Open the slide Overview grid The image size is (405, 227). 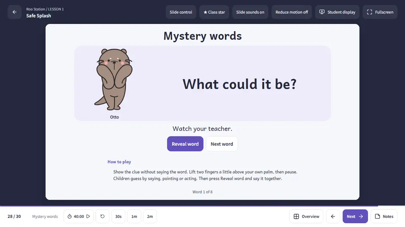306,216
